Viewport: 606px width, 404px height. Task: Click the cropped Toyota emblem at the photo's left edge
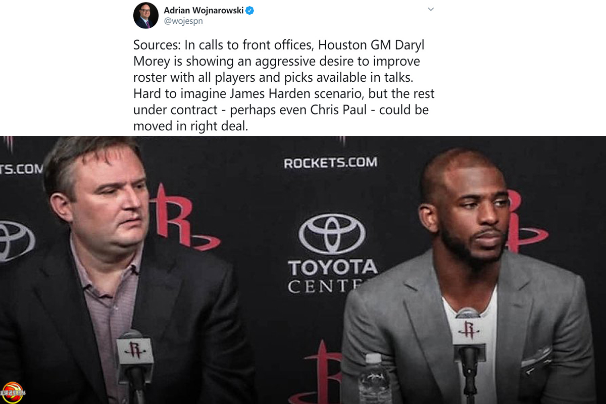15,241
